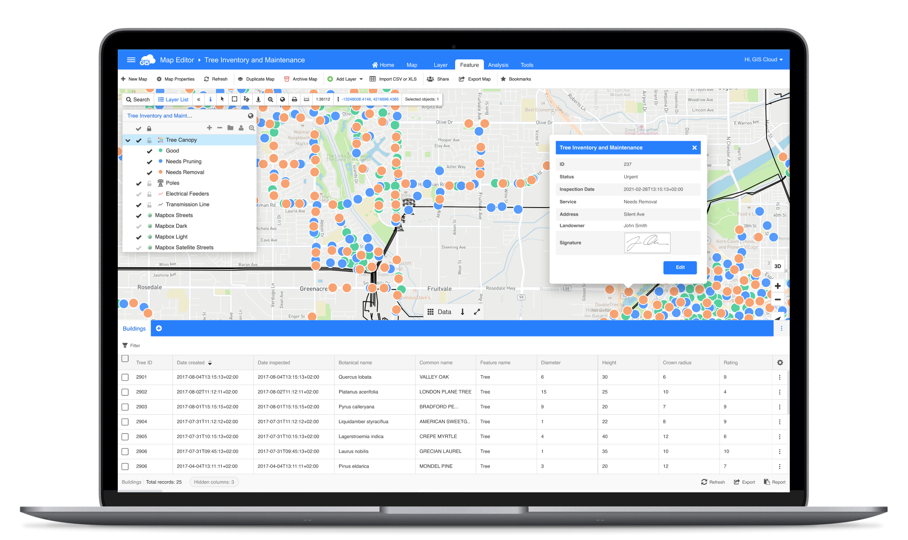
Task: Click the Bookmarks icon
Action: pos(503,79)
